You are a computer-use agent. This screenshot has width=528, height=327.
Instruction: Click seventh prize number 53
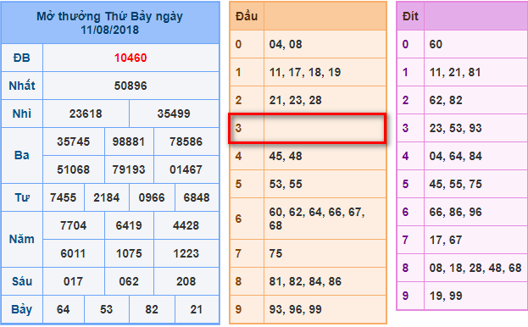tap(107, 309)
